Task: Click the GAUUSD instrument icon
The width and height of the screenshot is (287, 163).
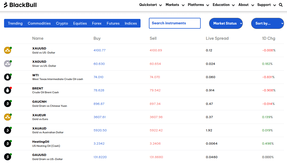Action: click(8, 157)
